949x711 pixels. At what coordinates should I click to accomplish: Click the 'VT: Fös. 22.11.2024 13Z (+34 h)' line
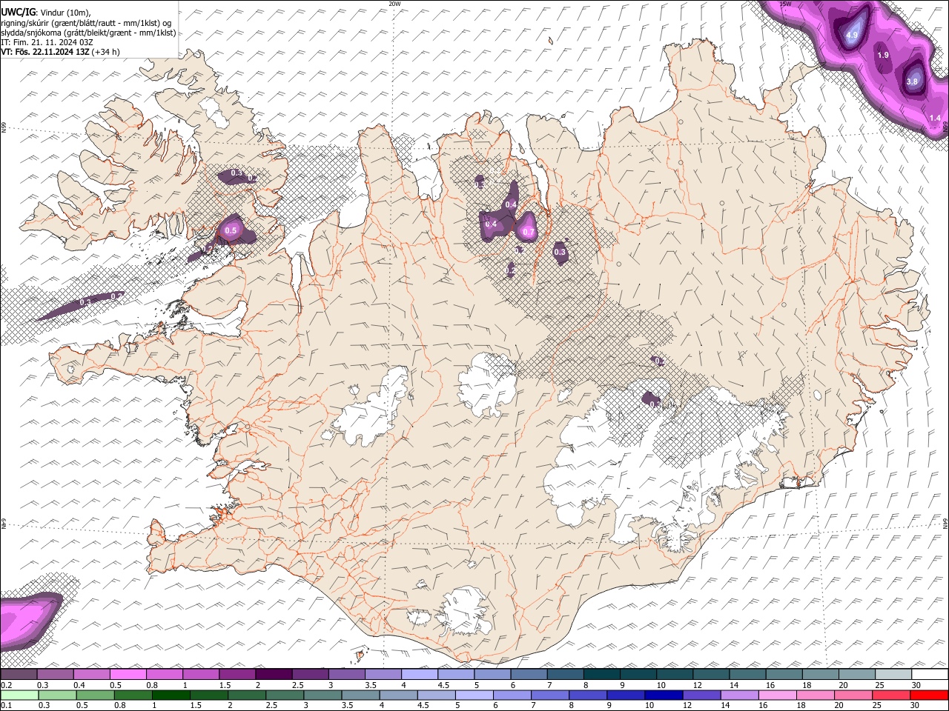tap(60, 52)
